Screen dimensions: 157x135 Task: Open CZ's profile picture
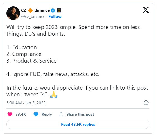click(13, 13)
